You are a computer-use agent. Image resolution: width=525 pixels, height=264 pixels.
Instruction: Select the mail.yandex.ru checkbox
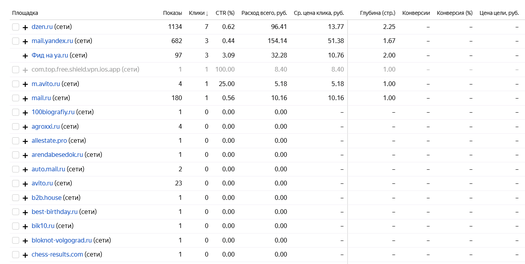(x=16, y=41)
